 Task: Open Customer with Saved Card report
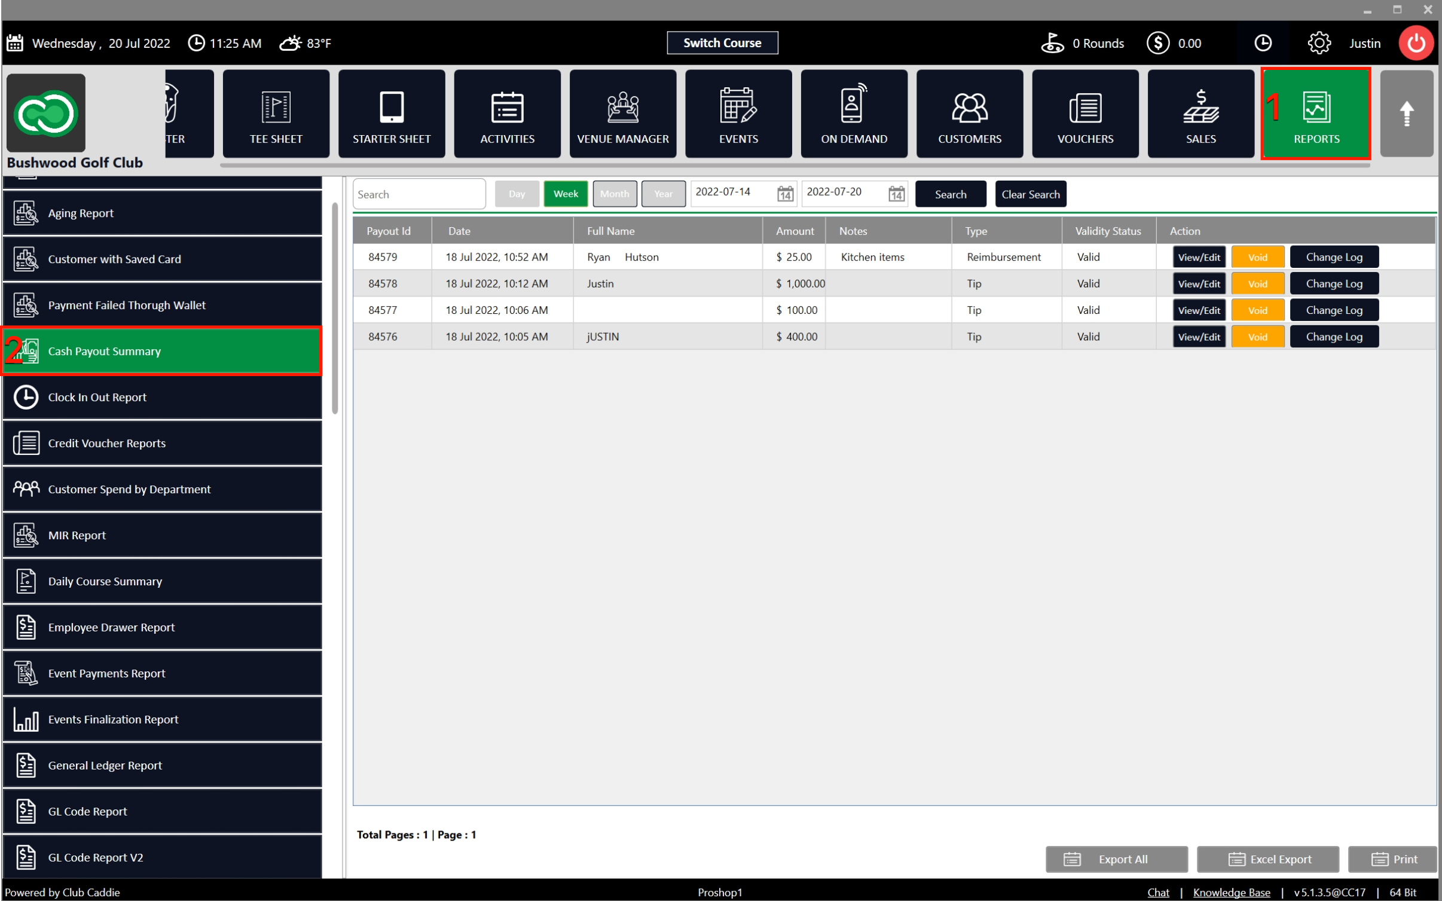[163, 259]
